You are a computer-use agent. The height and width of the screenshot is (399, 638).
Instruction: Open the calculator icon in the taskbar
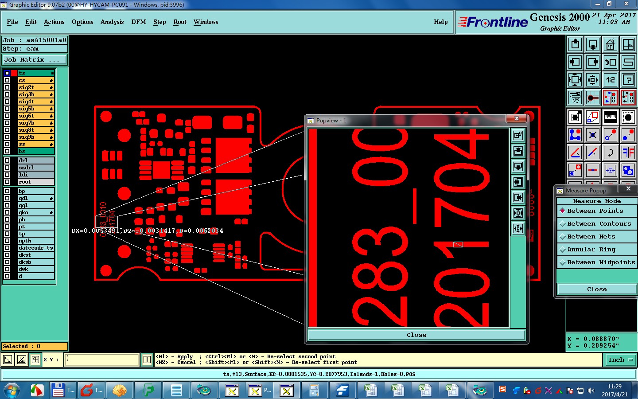tap(314, 391)
